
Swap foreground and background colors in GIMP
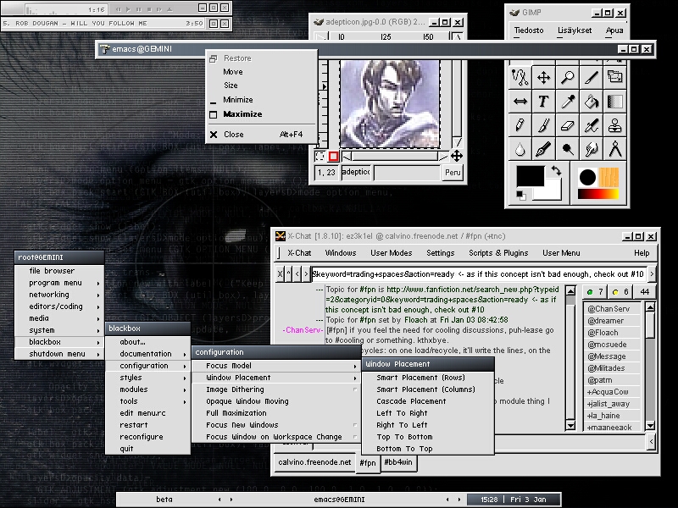pyautogui.click(x=556, y=171)
